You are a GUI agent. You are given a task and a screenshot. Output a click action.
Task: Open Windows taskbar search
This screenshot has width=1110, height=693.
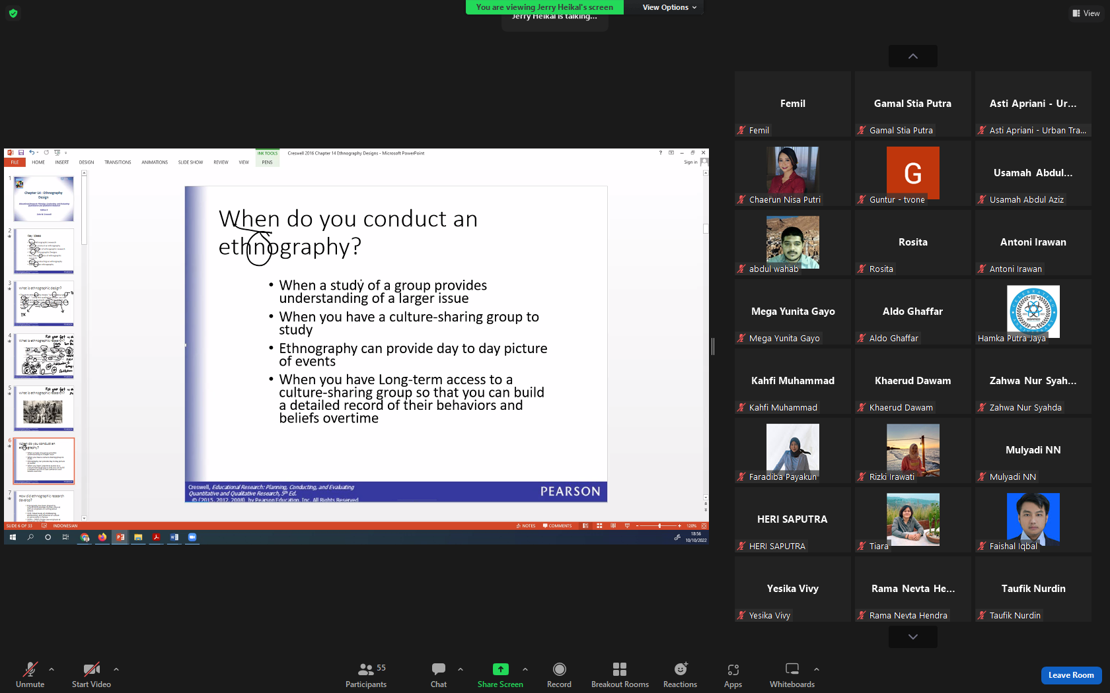pyautogui.click(x=30, y=537)
